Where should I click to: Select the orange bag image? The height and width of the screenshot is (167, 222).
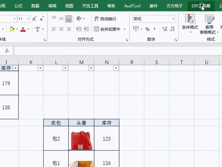pos(81,164)
